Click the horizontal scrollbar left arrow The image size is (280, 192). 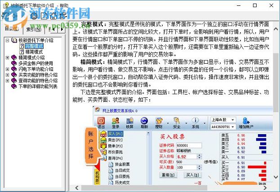(x=77, y=188)
